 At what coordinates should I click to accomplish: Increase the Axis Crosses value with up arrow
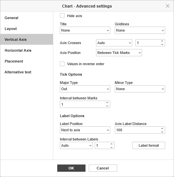pyautogui.click(x=162, y=41)
